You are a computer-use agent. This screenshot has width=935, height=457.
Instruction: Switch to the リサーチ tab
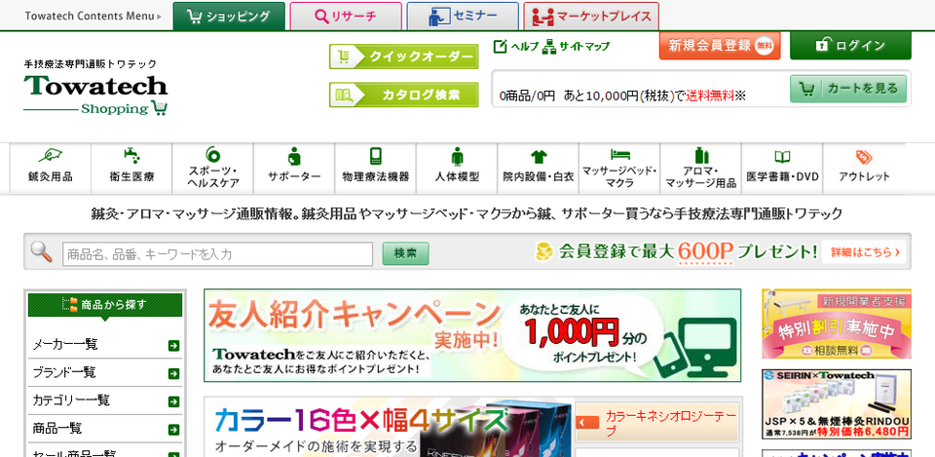(345, 17)
